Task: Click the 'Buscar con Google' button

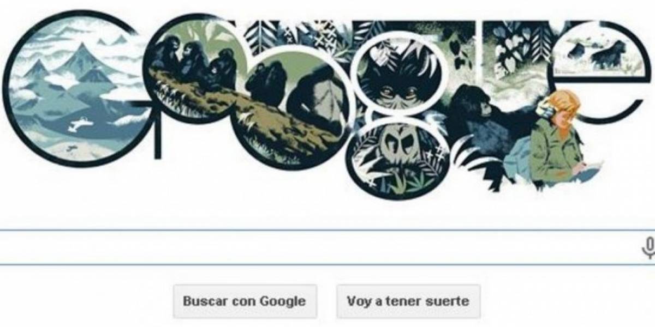Action: tap(245, 301)
